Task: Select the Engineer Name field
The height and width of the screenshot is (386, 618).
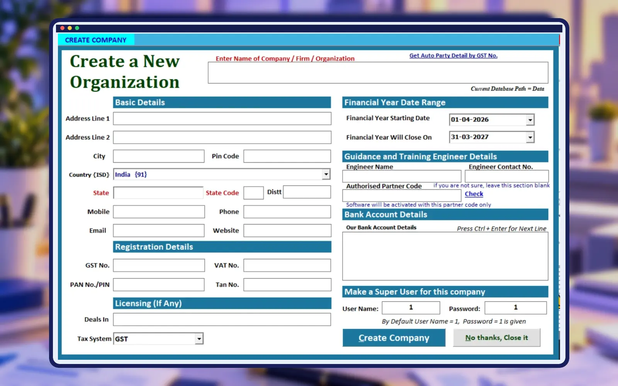Action: pyautogui.click(x=402, y=176)
